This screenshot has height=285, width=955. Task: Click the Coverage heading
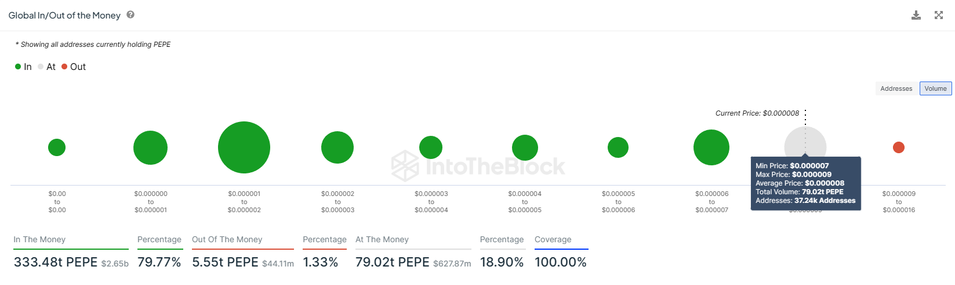tap(553, 239)
